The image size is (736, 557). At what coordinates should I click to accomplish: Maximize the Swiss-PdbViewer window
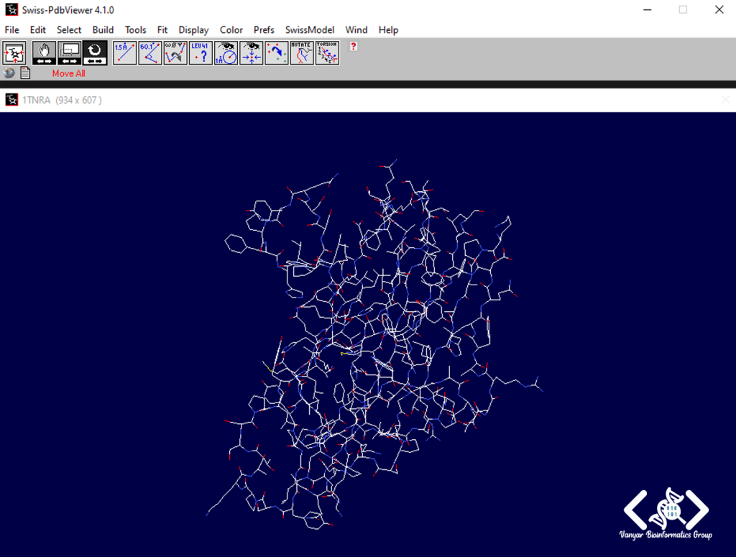coord(683,10)
